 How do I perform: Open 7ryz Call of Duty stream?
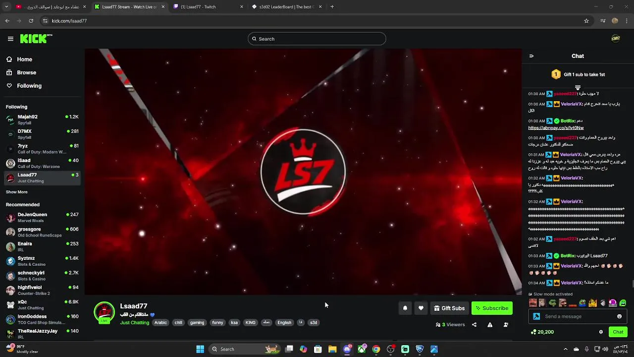point(42,149)
